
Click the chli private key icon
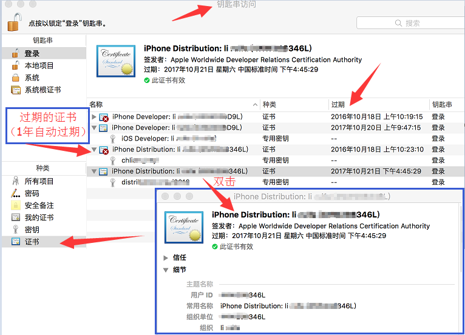113,161
